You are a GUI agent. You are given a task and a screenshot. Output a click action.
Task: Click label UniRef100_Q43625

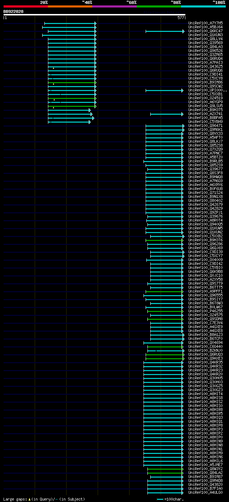(x=205, y=67)
